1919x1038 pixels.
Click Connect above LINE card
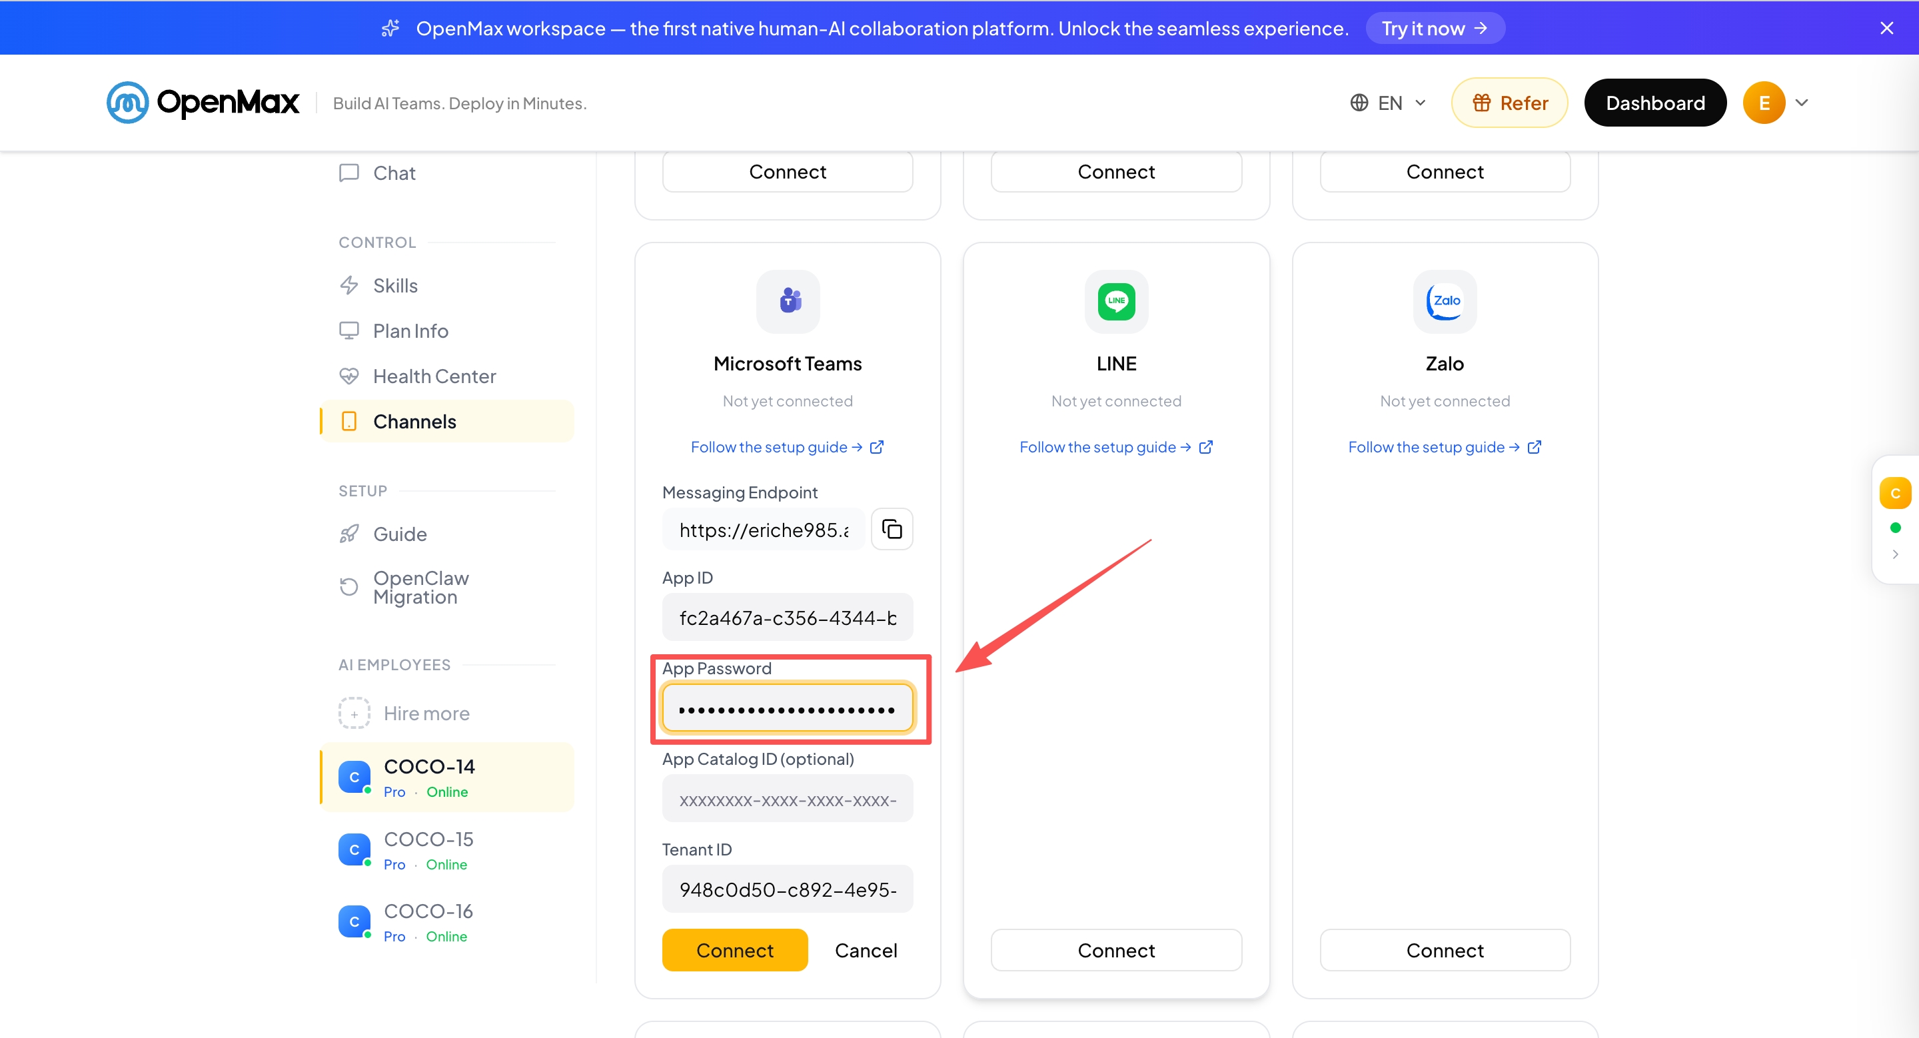(x=1116, y=172)
